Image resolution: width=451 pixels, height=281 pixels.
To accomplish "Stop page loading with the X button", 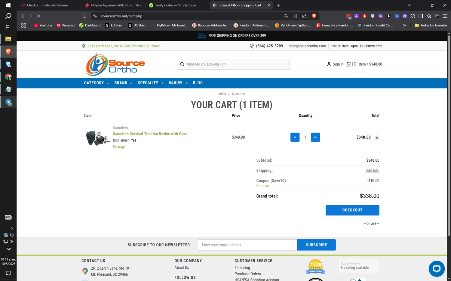I will [38, 16].
